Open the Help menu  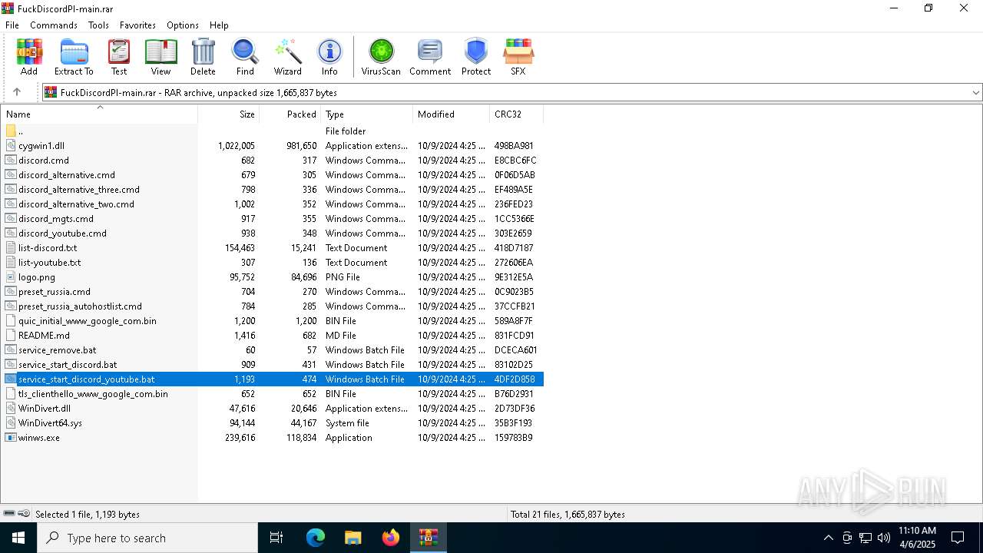click(219, 25)
